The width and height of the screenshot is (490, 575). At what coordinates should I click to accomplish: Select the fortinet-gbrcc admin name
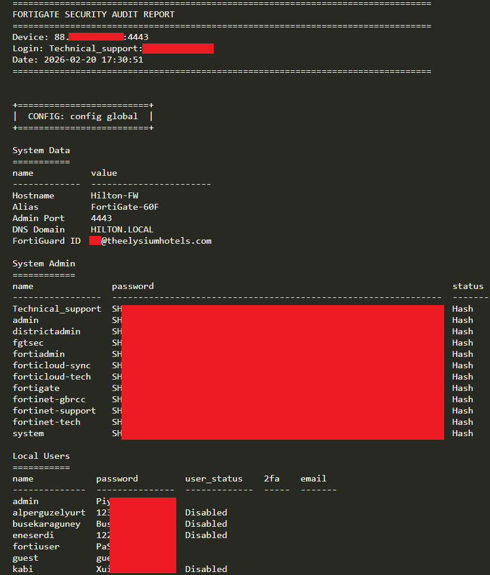pos(49,399)
